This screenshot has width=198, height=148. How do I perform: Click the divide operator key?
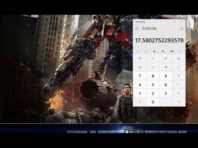tap(179, 67)
